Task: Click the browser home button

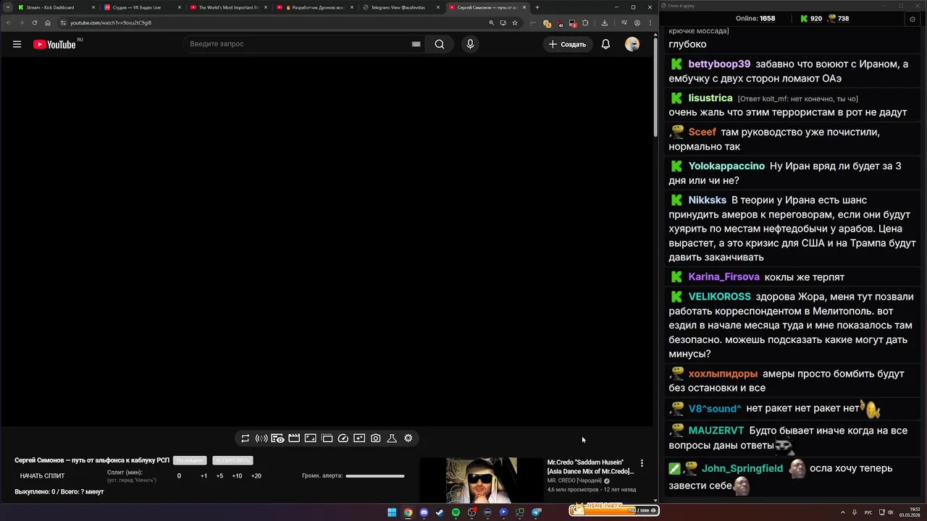Action: click(48, 22)
